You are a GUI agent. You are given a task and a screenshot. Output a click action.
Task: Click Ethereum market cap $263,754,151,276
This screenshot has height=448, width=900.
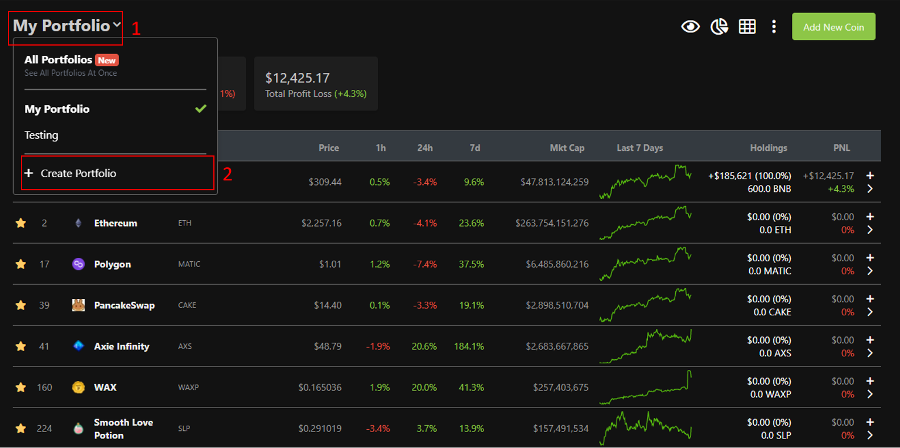552,223
